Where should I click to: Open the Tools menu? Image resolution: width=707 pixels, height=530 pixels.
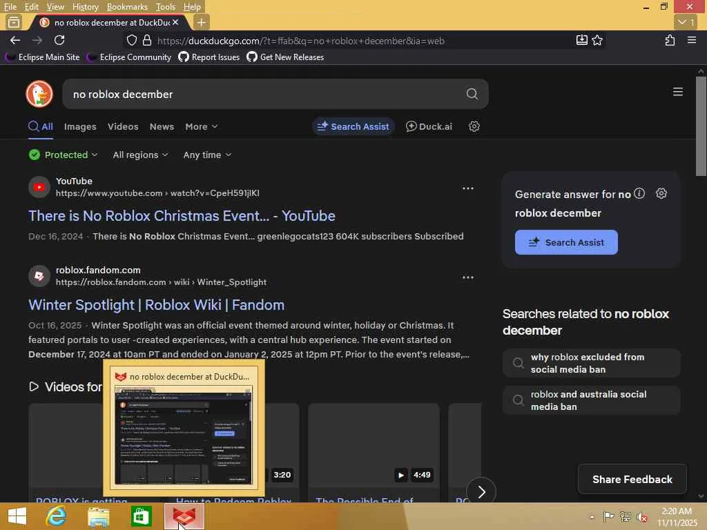(165, 7)
